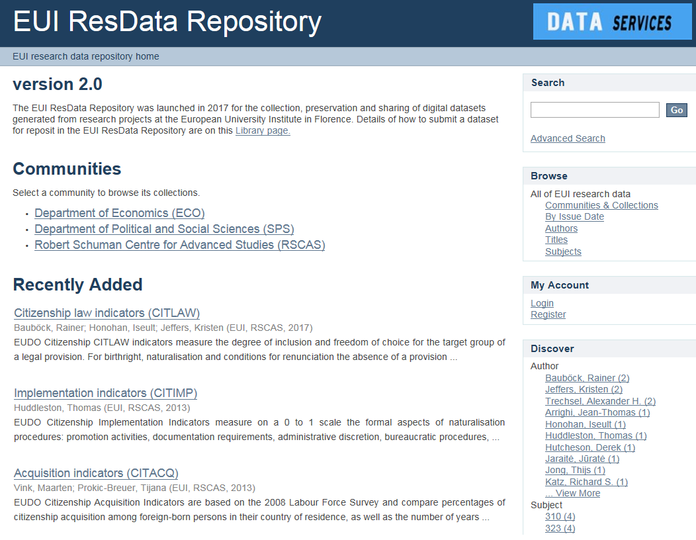
Task: Open Implementation indicators (CITIMP) dataset
Action: click(105, 393)
